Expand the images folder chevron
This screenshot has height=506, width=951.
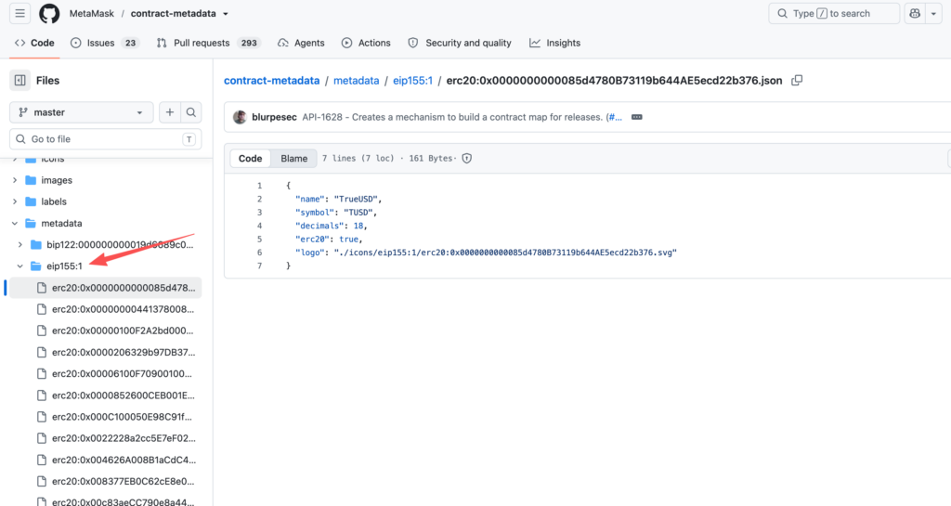click(15, 180)
